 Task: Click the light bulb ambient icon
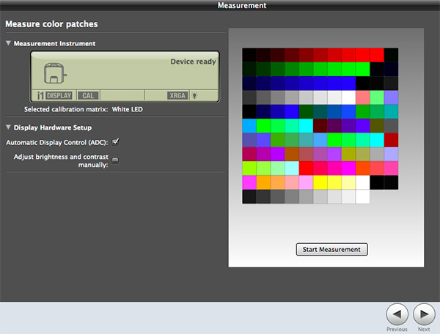(194, 95)
